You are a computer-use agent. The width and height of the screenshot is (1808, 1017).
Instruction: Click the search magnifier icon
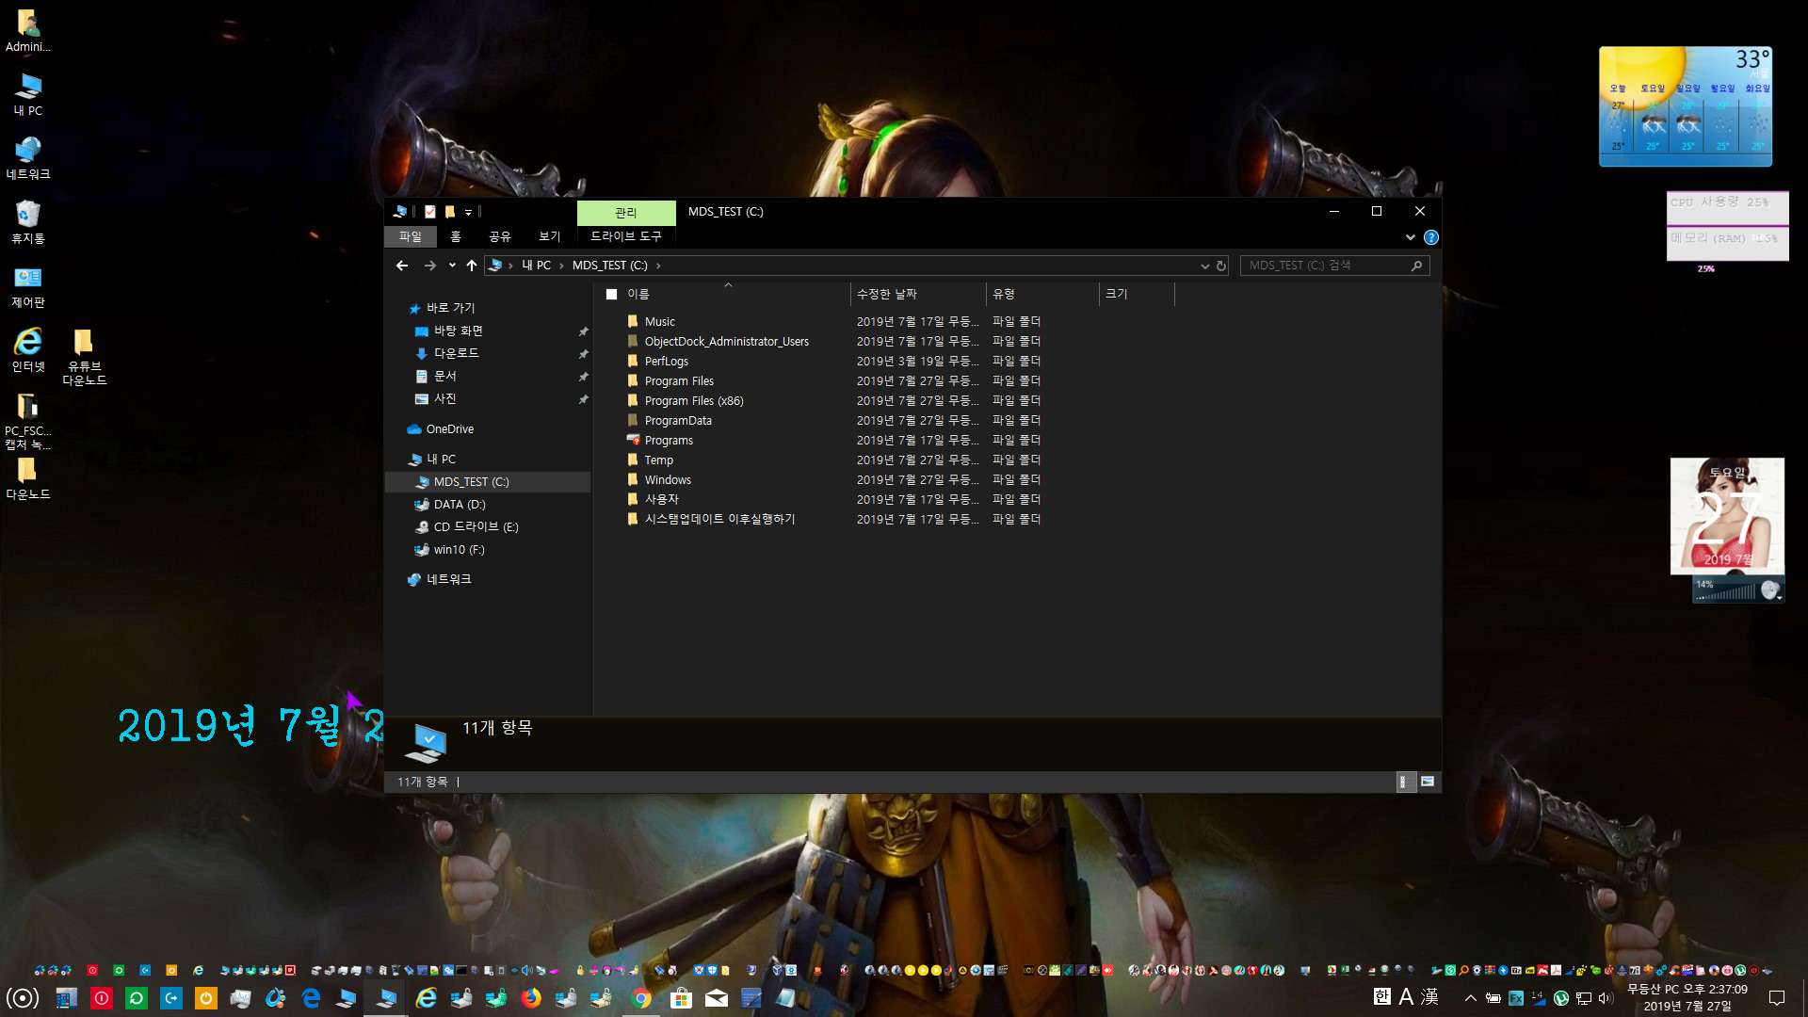coord(1416,266)
